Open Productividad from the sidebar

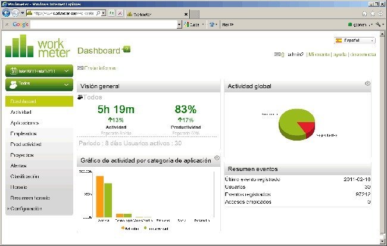pos(26,144)
